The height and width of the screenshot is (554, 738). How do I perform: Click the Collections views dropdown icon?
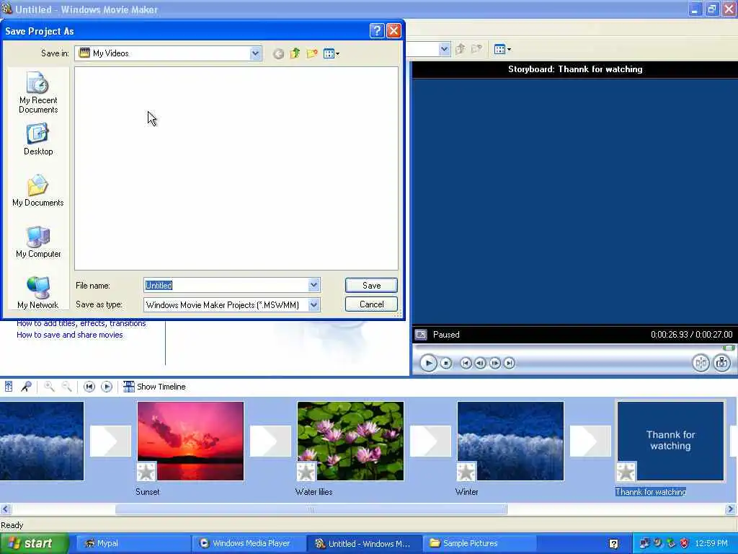pyautogui.click(x=502, y=49)
